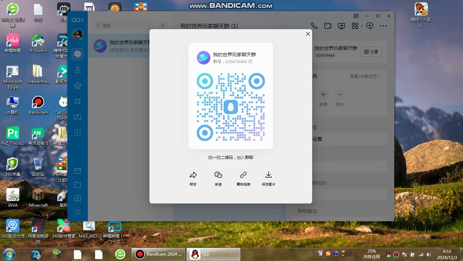This screenshot has height=261, width=463.
Task: Open the Bandicam desktop shortcut
Action: click(x=38, y=105)
